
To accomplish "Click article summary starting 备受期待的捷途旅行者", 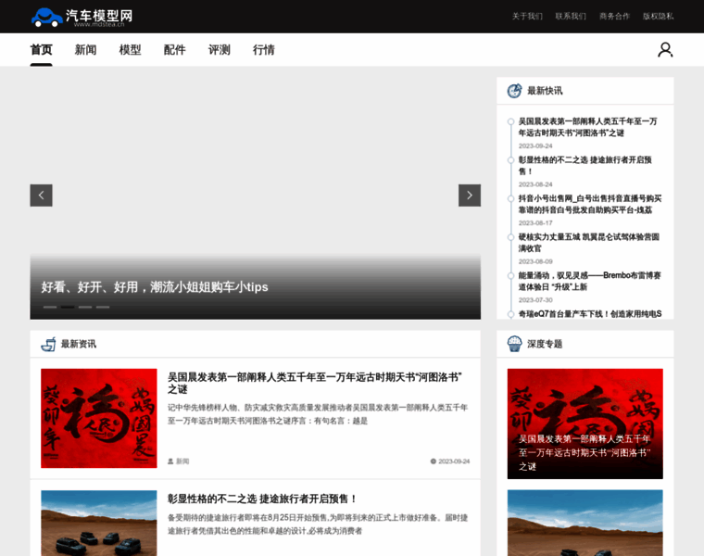I will [x=318, y=524].
